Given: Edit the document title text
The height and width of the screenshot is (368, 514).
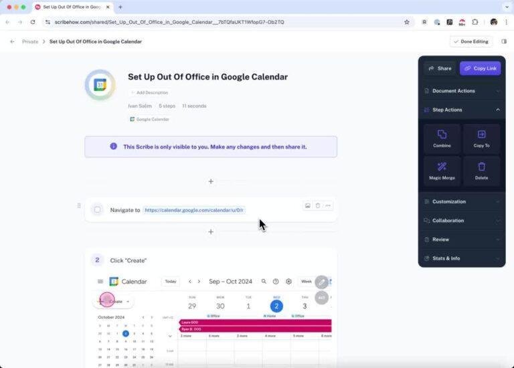Looking at the screenshot, I should [x=208, y=77].
